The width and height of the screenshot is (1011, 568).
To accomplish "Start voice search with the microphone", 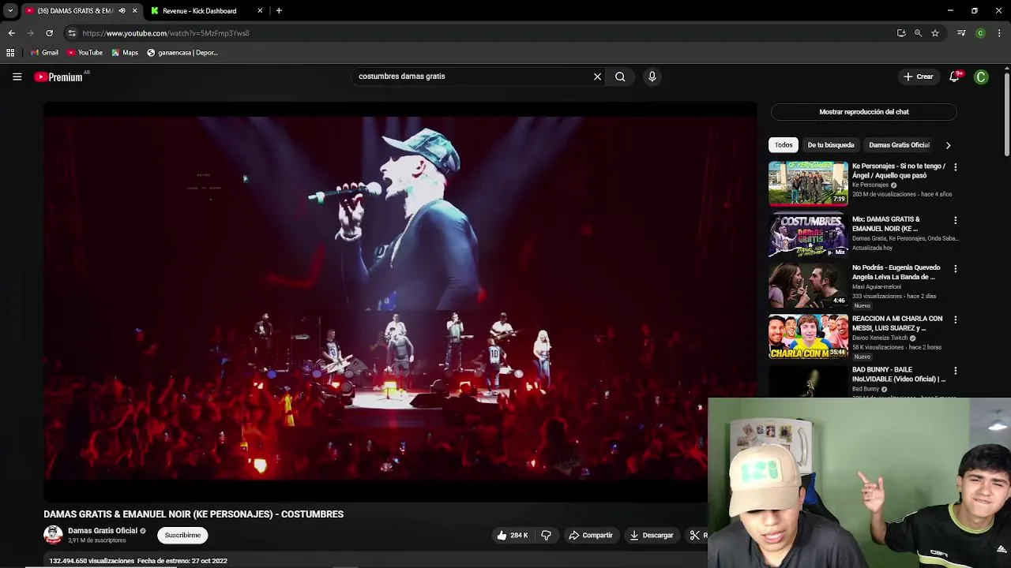I will tap(652, 77).
